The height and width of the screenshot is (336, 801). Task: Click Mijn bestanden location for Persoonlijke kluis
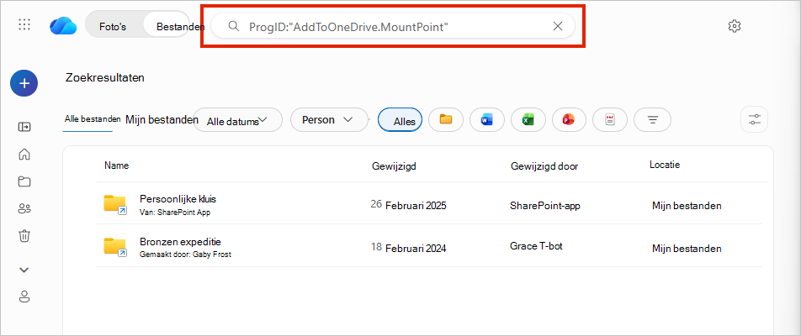[687, 206]
